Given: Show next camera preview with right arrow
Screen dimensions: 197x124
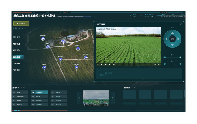Looking at the screenshot, I should point(112,98).
